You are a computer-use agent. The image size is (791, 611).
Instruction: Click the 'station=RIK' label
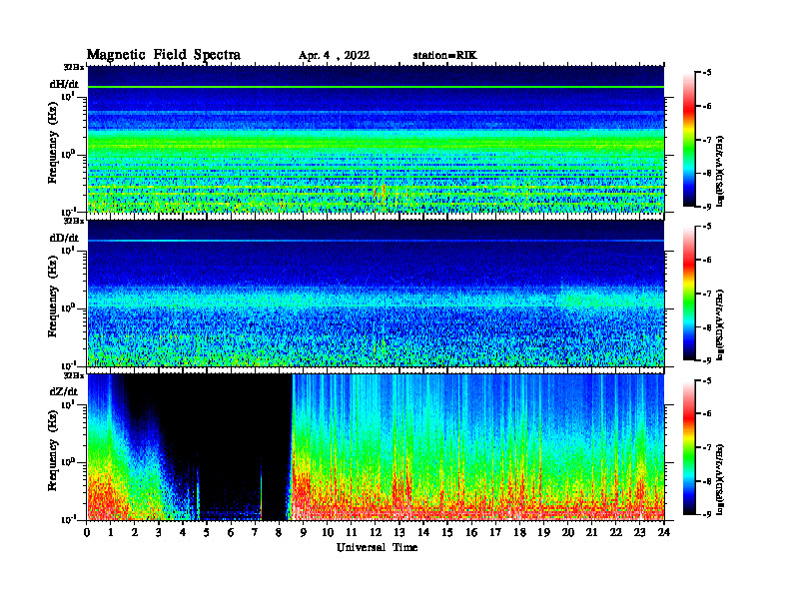click(x=444, y=56)
